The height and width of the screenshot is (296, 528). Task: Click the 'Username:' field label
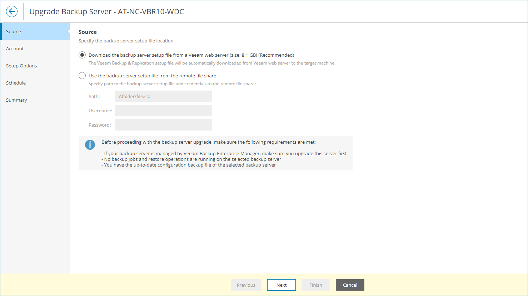[x=100, y=111]
